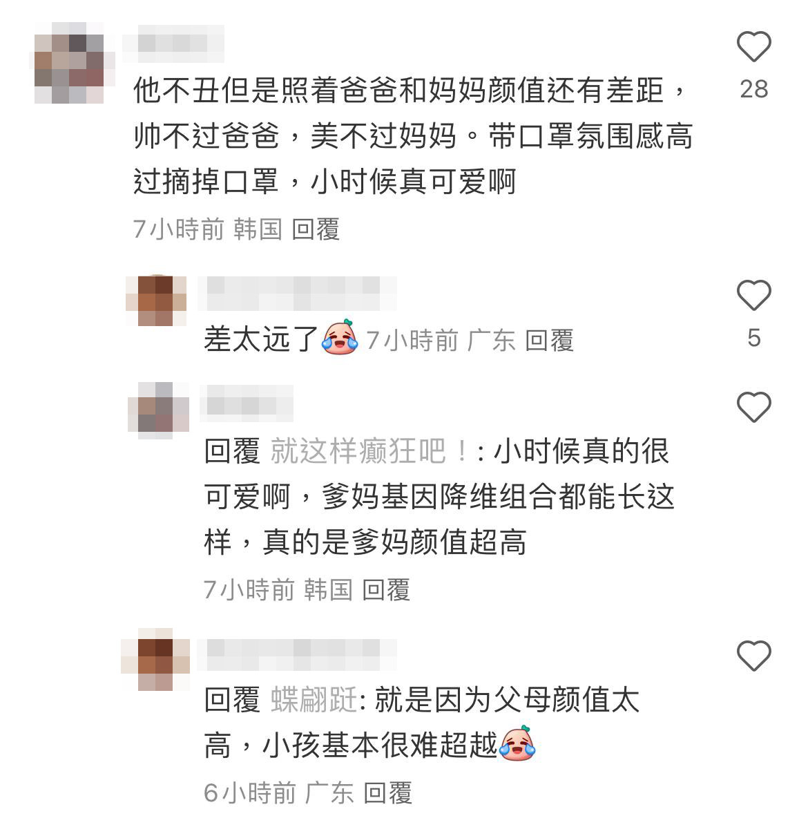Viewport: 808px width, 827px height.
Task: Like the reply mentioning 爹妈基因降维组合
Action: coord(753,407)
